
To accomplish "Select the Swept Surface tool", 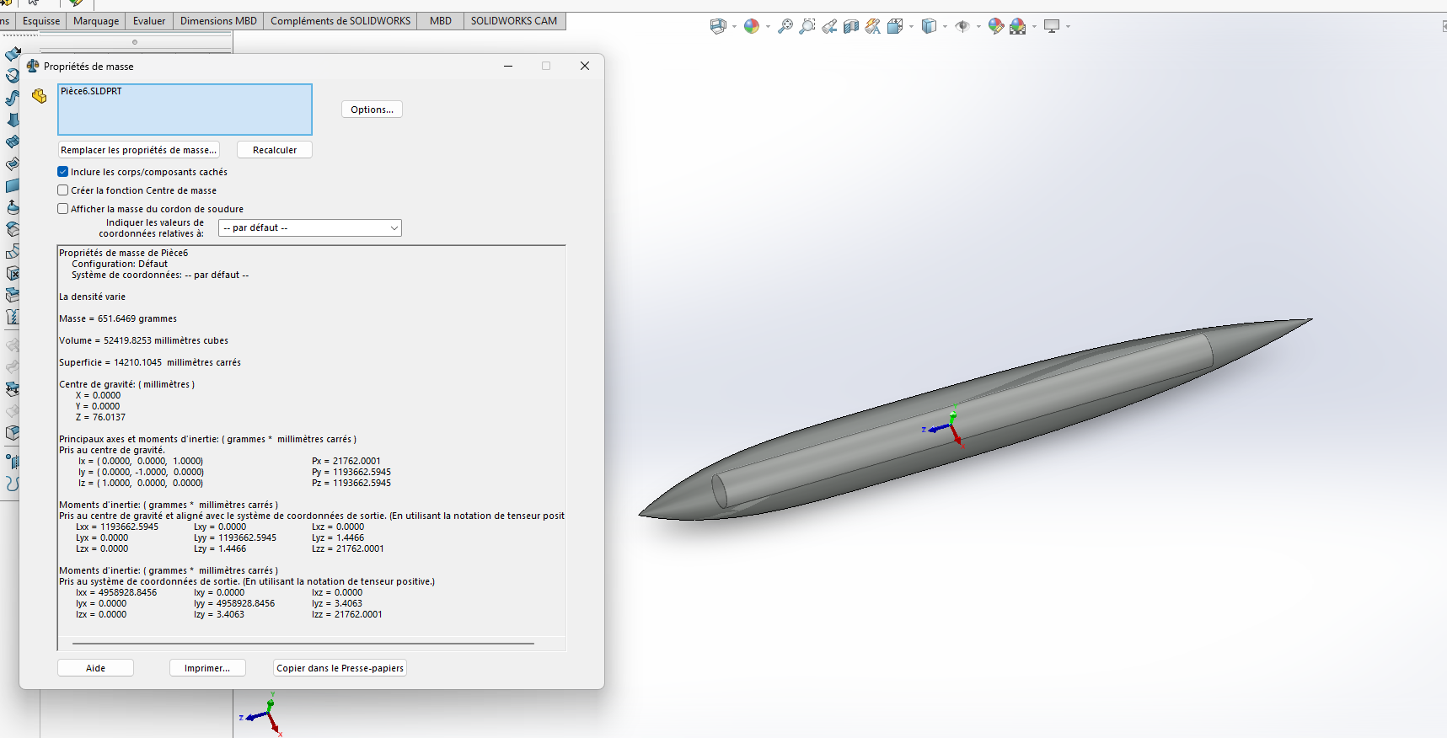I will pyautogui.click(x=13, y=98).
